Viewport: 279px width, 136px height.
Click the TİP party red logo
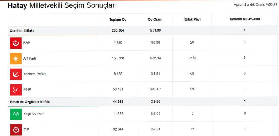16,129
